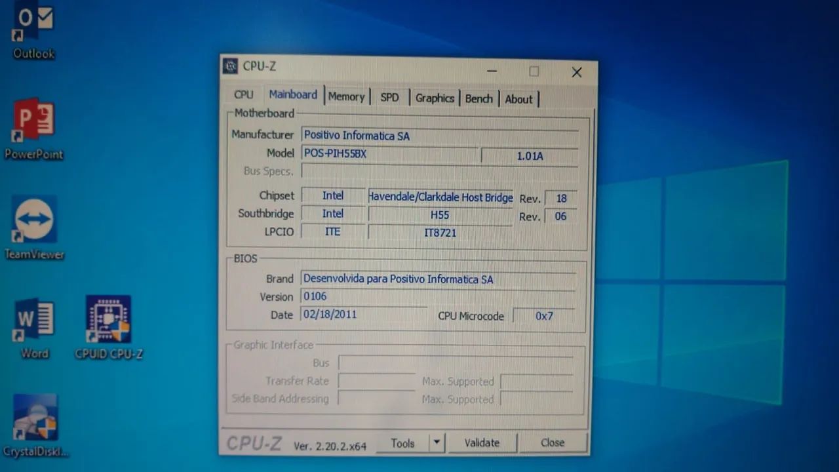Click the Model field POS-PIH55BX
The width and height of the screenshot is (839, 472).
[x=389, y=153]
